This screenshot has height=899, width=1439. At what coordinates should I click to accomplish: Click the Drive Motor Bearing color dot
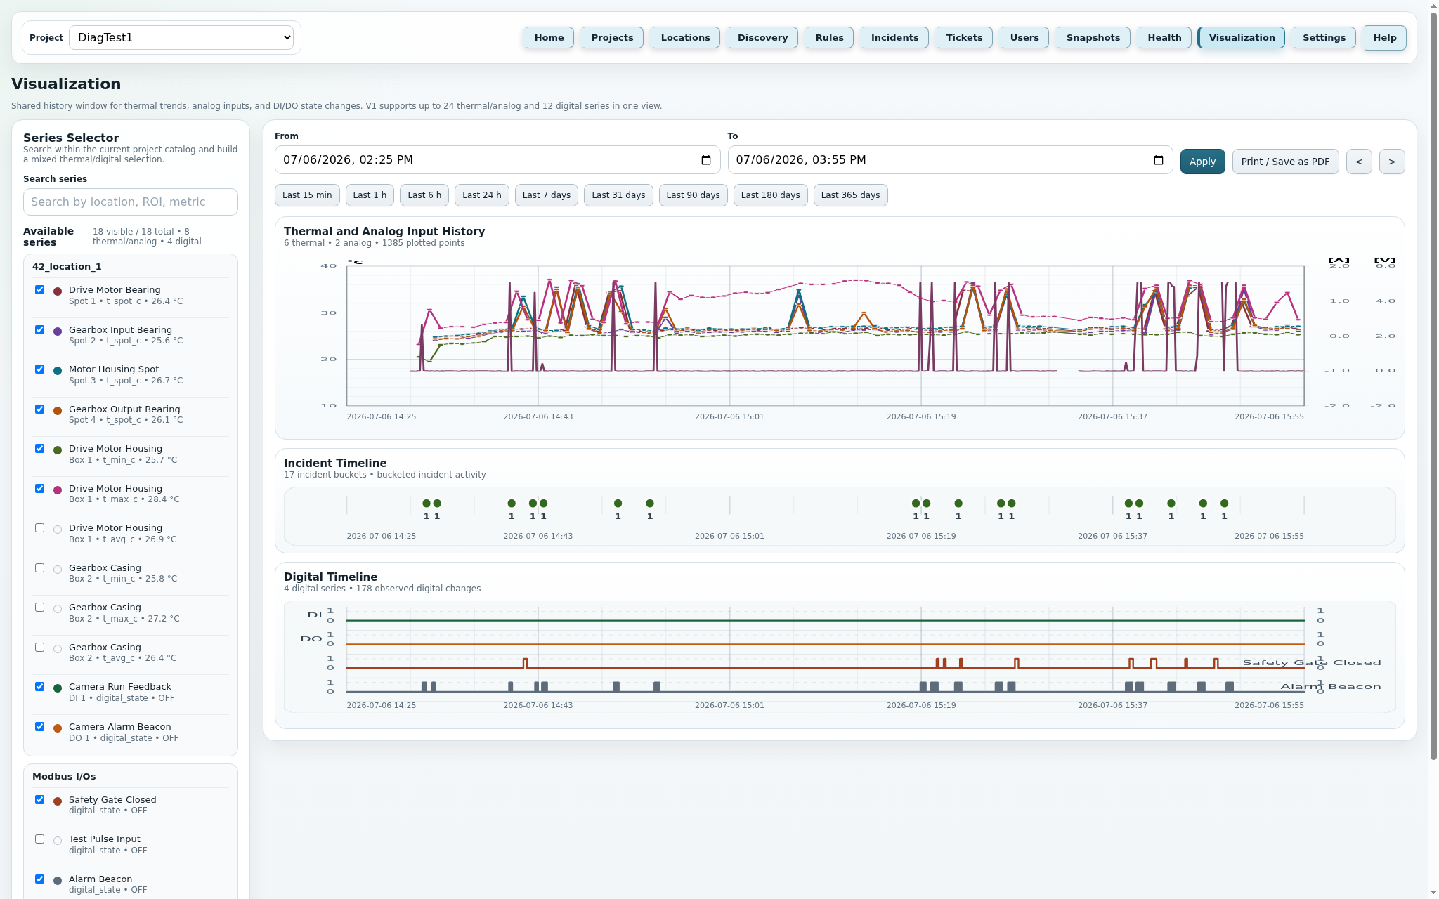click(x=58, y=291)
